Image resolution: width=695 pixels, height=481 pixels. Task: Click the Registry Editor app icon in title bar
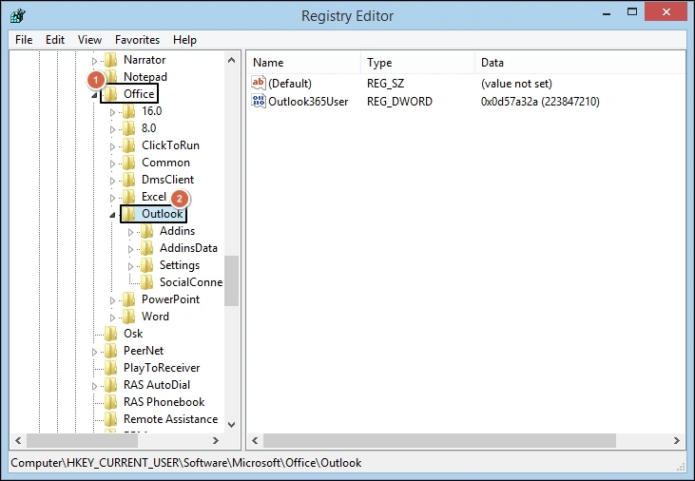tap(18, 15)
